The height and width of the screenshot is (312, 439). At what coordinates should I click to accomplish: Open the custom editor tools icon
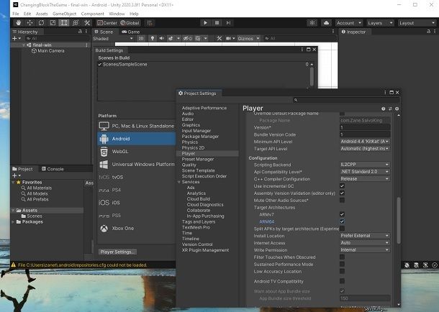click(87, 23)
